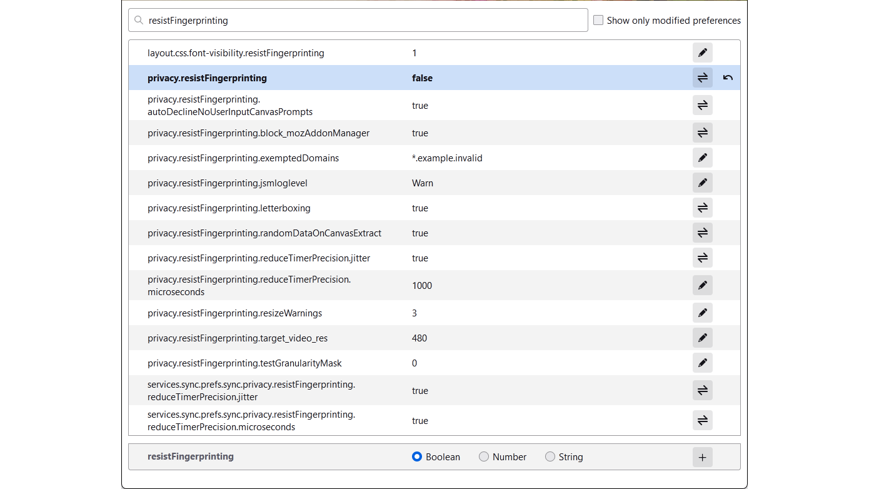Click the edit pencil for layout.css.font-visibility.resistFingerprinting

[702, 53]
